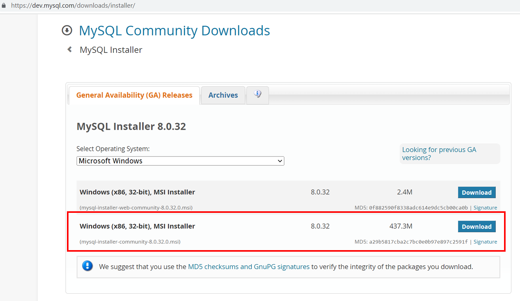Click the 8.0.32 version in the 437.3M row
The width and height of the screenshot is (520, 301).
[x=320, y=226]
